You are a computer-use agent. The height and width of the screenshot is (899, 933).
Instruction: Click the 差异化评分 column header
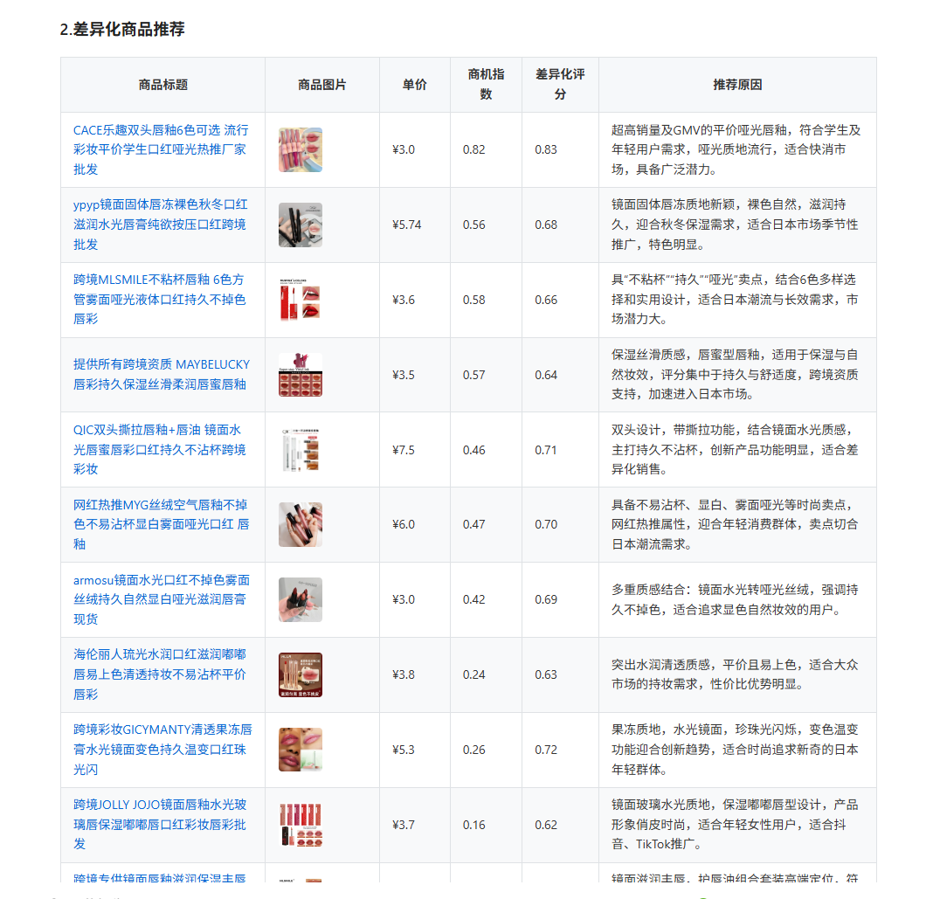[560, 84]
